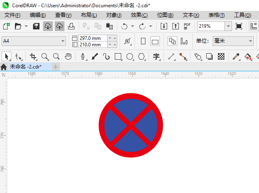The image size is (259, 193).
Task: Click the Import icon
Action: click(164, 26)
